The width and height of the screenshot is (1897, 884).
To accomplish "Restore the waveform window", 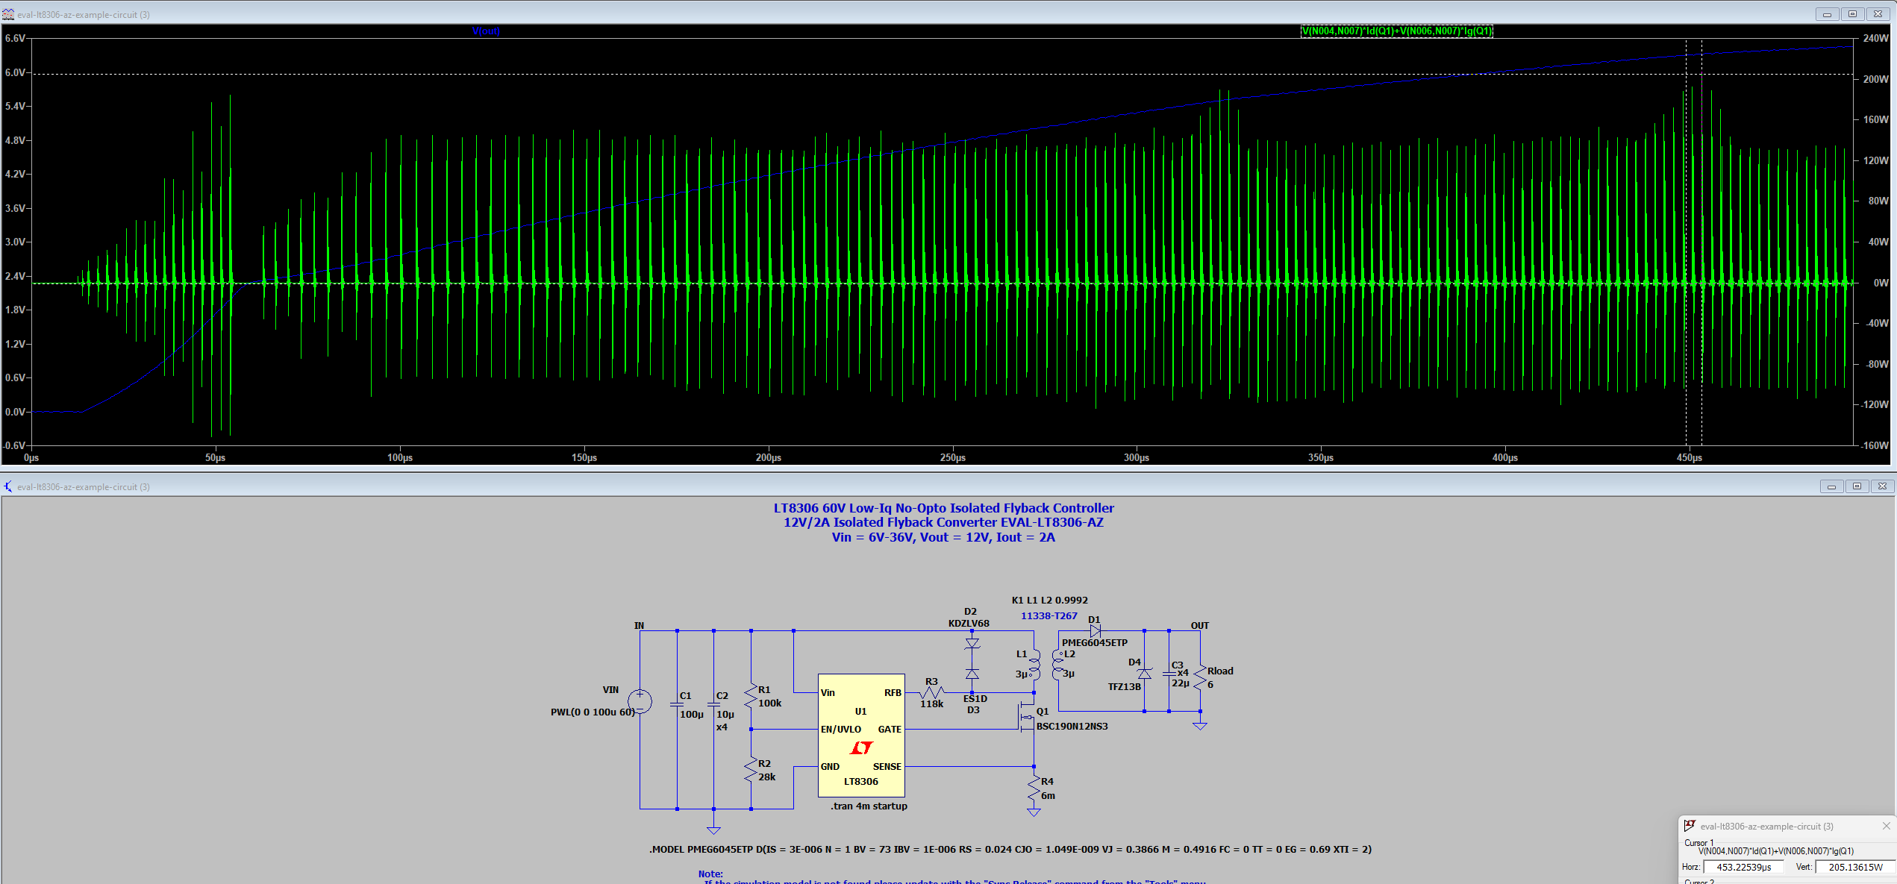I will [x=1852, y=14].
